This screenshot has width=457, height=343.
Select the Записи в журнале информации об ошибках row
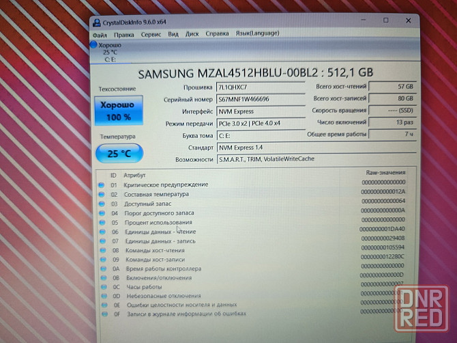[x=254, y=313]
